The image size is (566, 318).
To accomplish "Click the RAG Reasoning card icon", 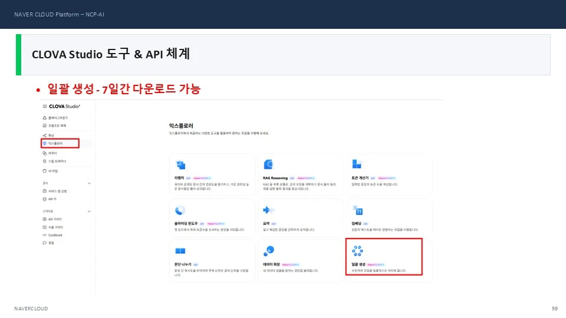I will [269, 164].
